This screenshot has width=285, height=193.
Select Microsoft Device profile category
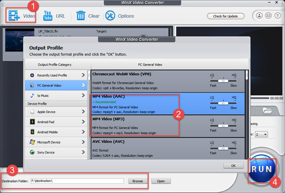coord(56,142)
